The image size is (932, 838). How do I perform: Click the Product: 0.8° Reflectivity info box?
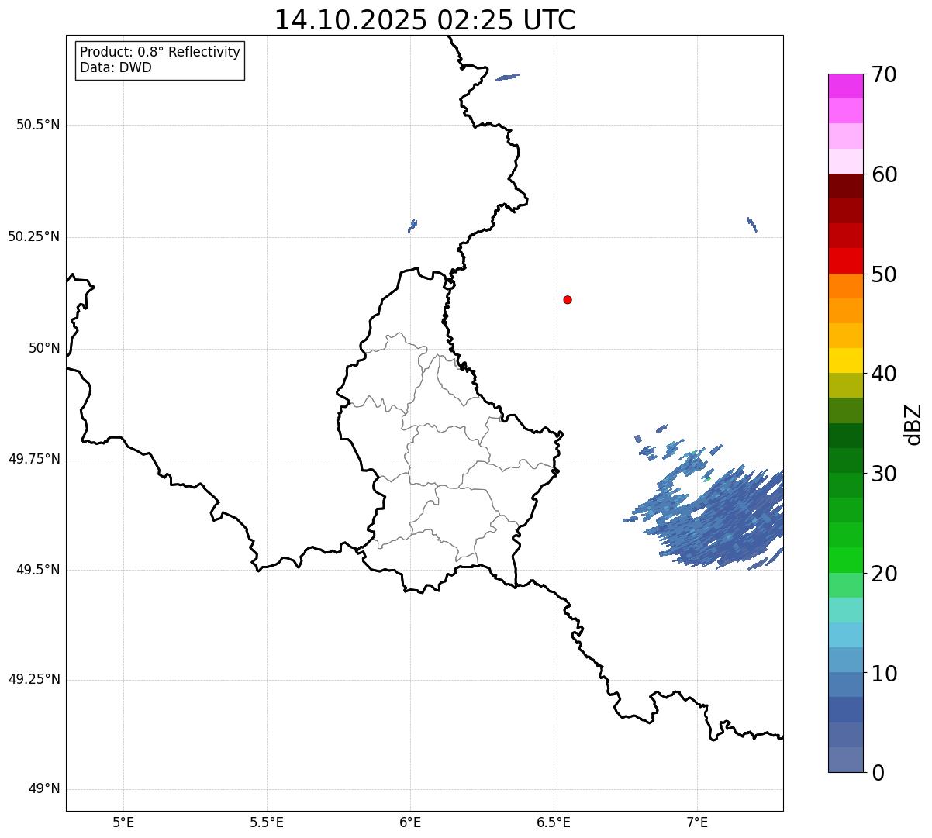click(161, 60)
